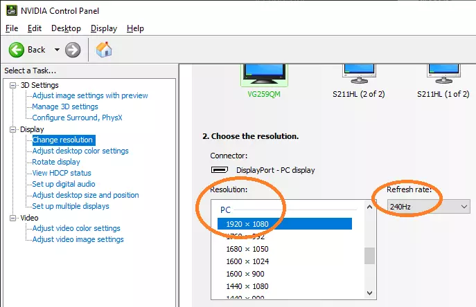Click resolution list scroll up arrow
The image size is (476, 307).
[369, 207]
